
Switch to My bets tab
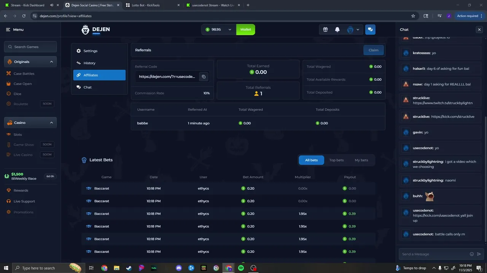point(361,160)
